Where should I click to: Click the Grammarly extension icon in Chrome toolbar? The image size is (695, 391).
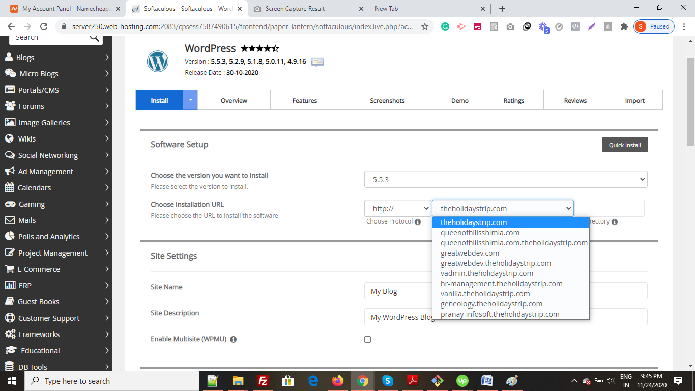445,26
